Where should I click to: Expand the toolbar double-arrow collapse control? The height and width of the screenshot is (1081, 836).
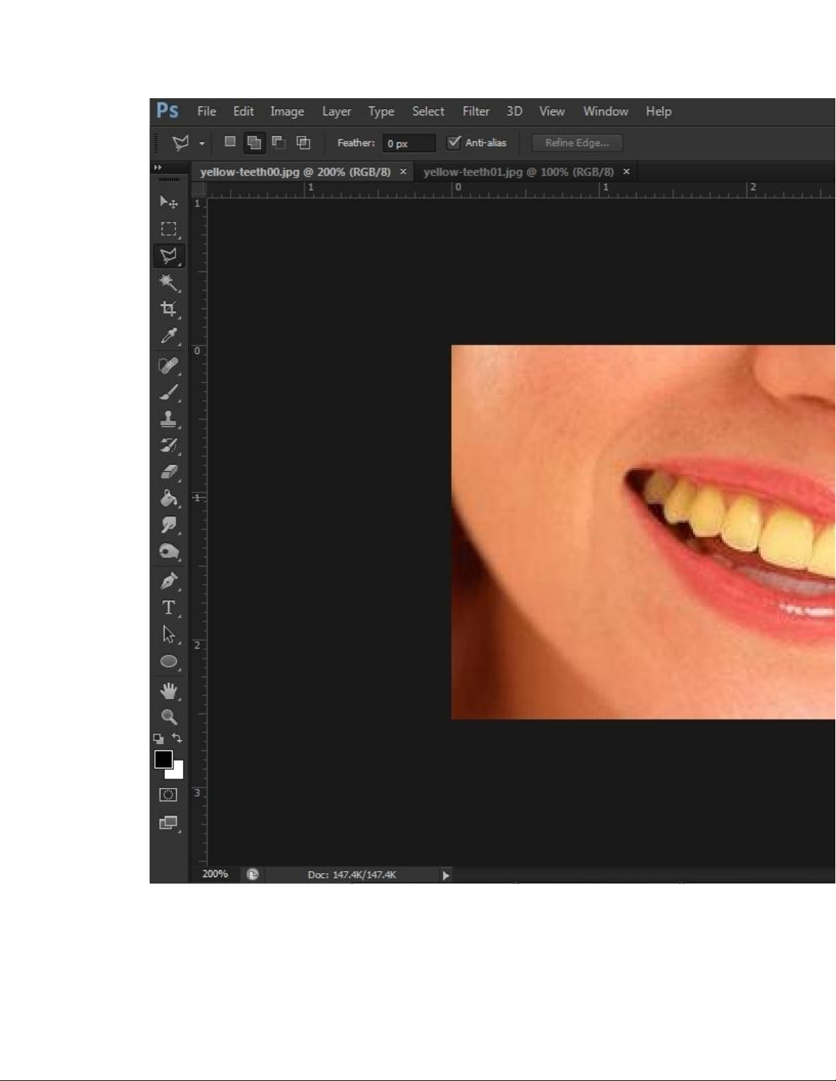pos(158,167)
